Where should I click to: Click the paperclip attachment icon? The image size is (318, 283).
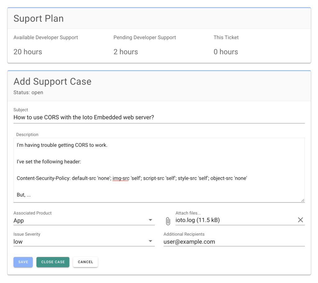point(168,221)
